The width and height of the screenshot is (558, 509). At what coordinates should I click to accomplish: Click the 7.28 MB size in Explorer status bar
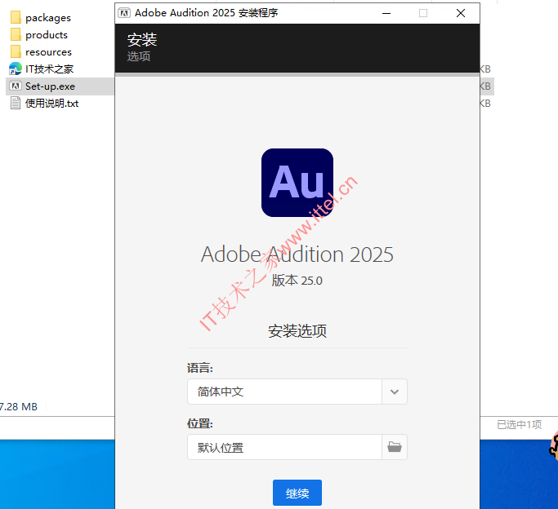coord(19,407)
